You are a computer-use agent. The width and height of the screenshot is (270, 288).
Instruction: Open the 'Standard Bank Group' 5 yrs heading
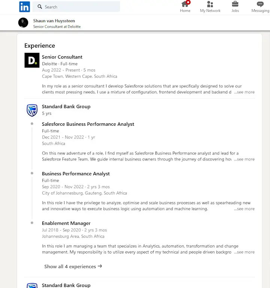[x=66, y=106]
